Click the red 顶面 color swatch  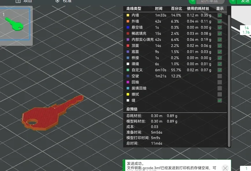[x=128, y=46]
